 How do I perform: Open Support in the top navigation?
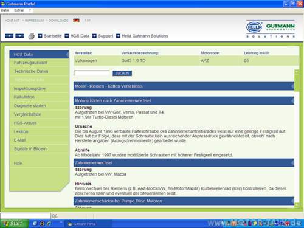click(103, 36)
